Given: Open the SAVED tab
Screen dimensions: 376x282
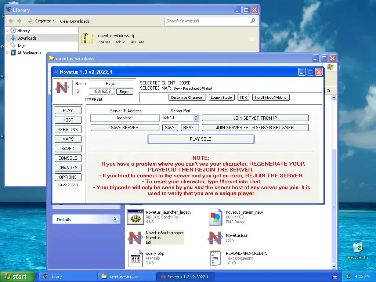Looking at the screenshot, I should [x=68, y=148].
